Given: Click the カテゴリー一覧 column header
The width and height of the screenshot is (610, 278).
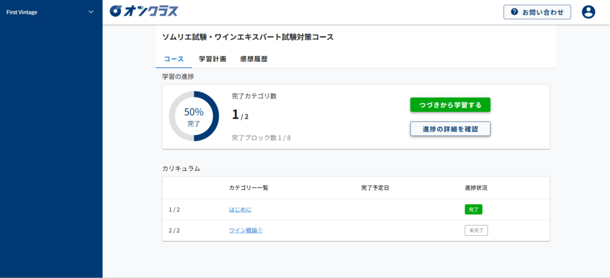Looking at the screenshot, I should 248,188.
